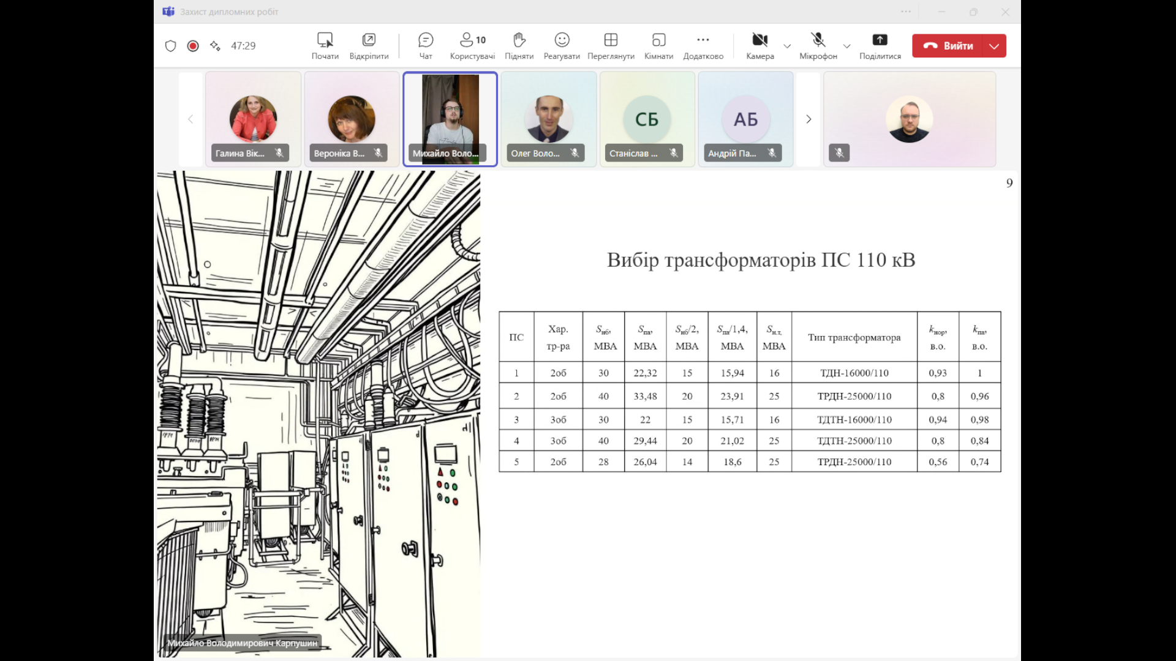Open the Rooms (Кімнати) icon
Image resolution: width=1176 pixels, height=661 pixels.
tap(658, 45)
